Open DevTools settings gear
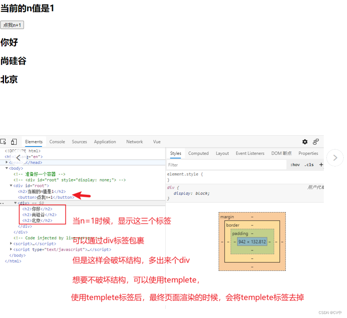This screenshot has height=318, width=347. pos(304,142)
